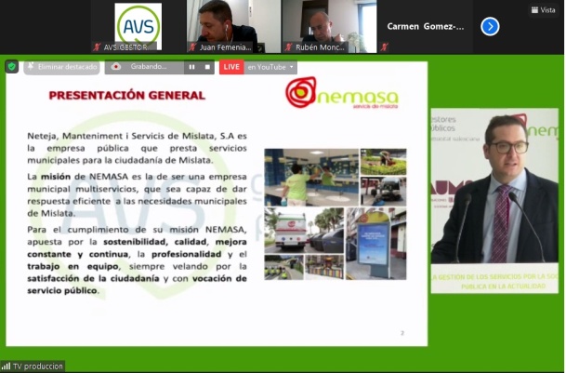
Task: Click the speaker's spotlight video
Action: coord(494,201)
